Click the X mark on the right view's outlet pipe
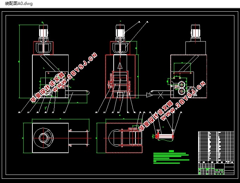This screenshot has height=183, width=240. [x=160, y=95]
